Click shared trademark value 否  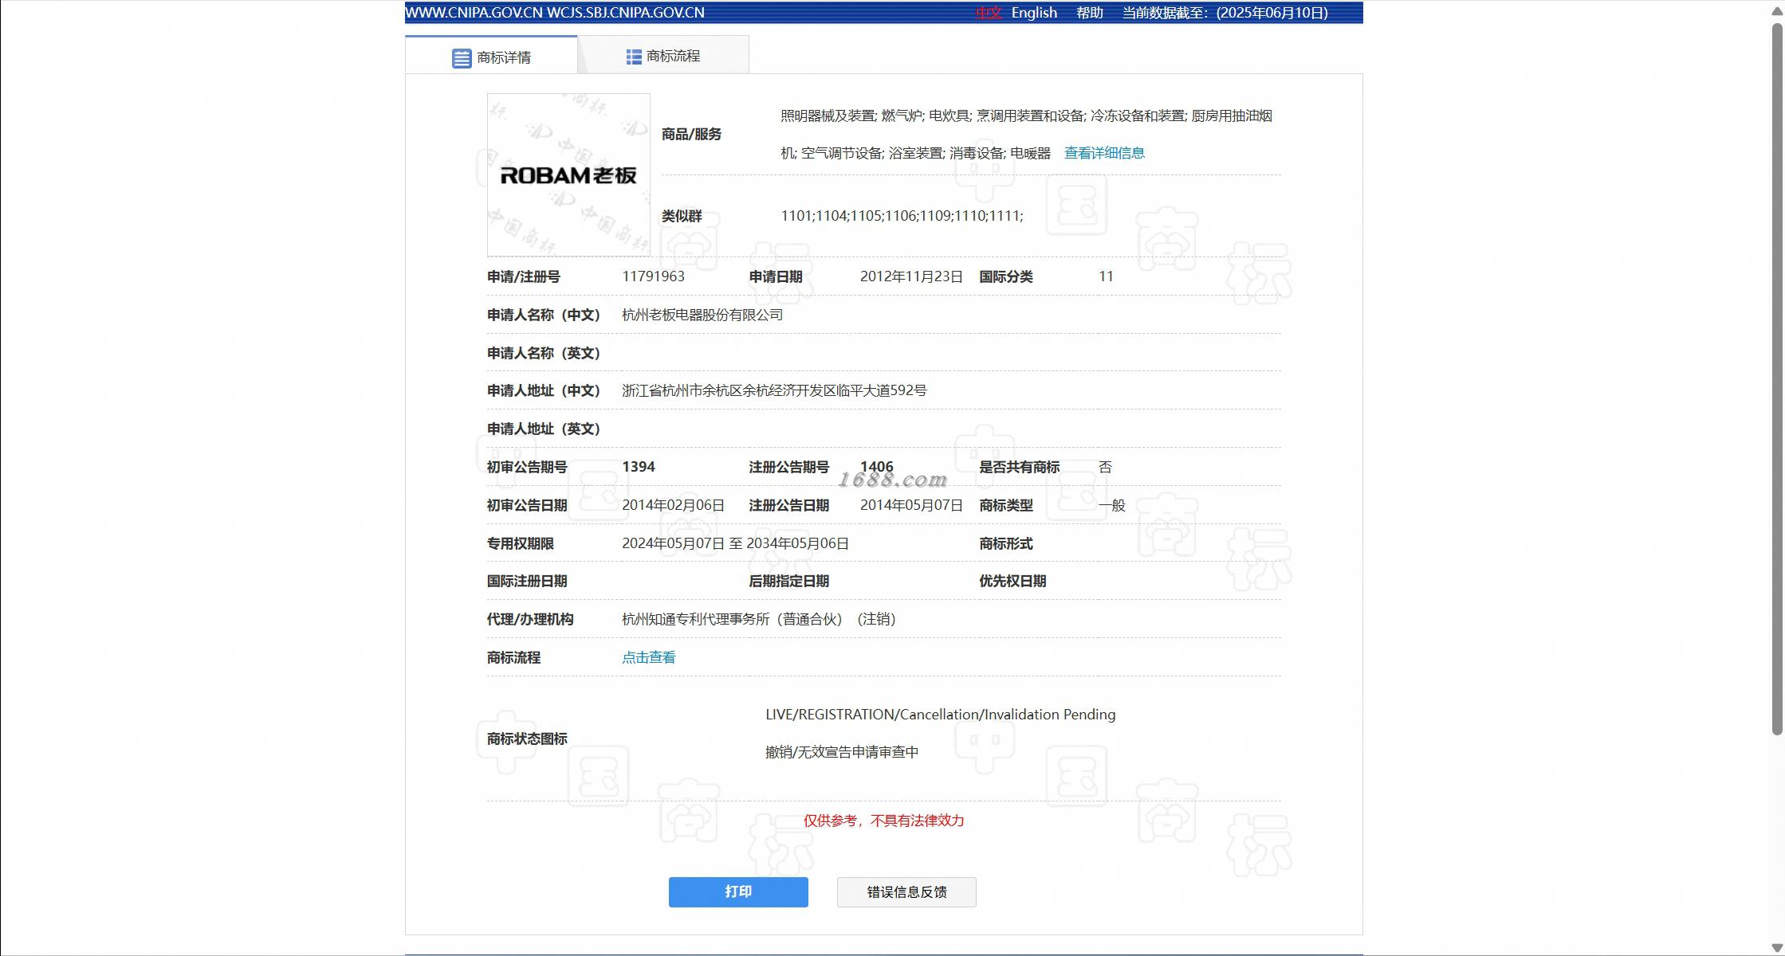1105,467
